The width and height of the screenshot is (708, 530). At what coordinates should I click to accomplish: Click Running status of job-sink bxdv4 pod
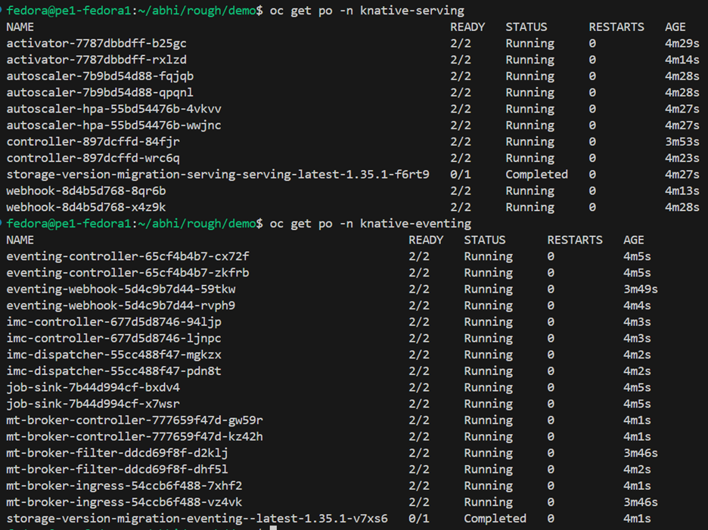point(488,387)
